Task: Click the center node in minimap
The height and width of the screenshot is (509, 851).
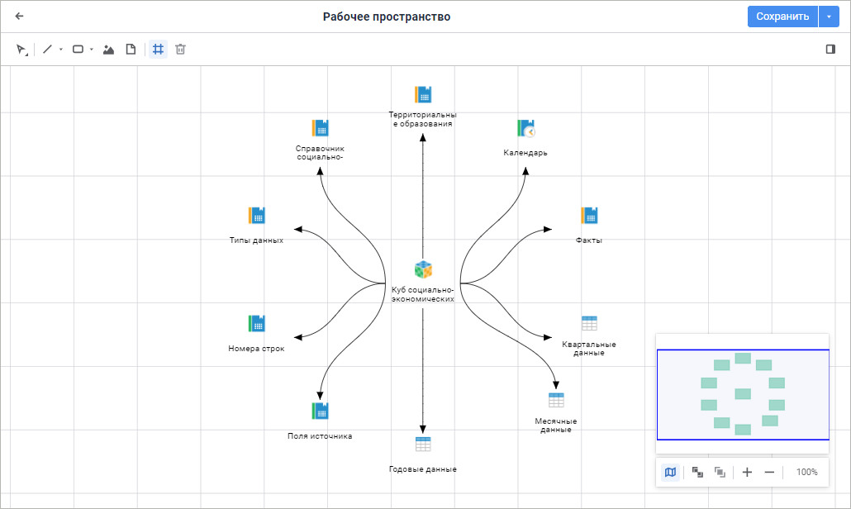Action: (743, 394)
